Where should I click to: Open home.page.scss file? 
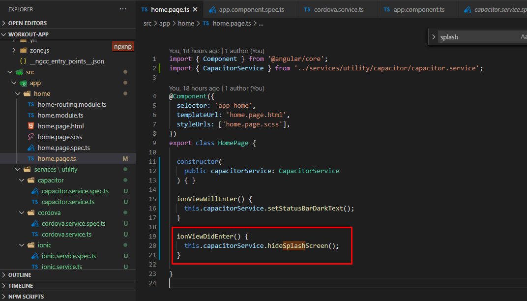60,137
